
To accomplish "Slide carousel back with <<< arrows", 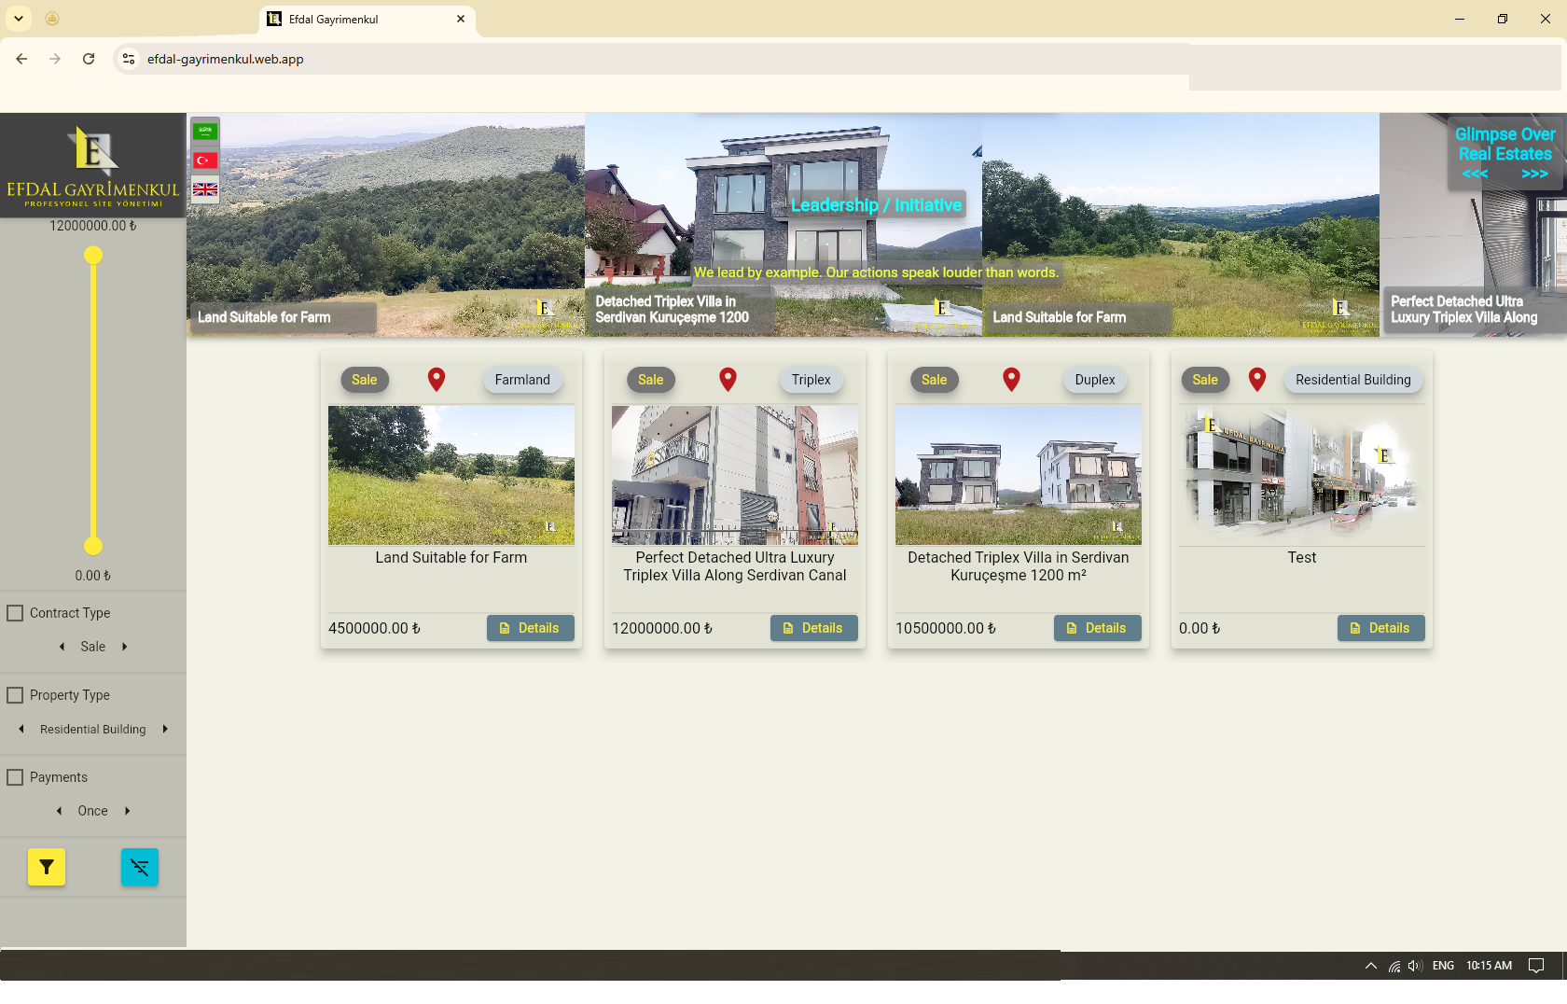I will pos(1475,174).
